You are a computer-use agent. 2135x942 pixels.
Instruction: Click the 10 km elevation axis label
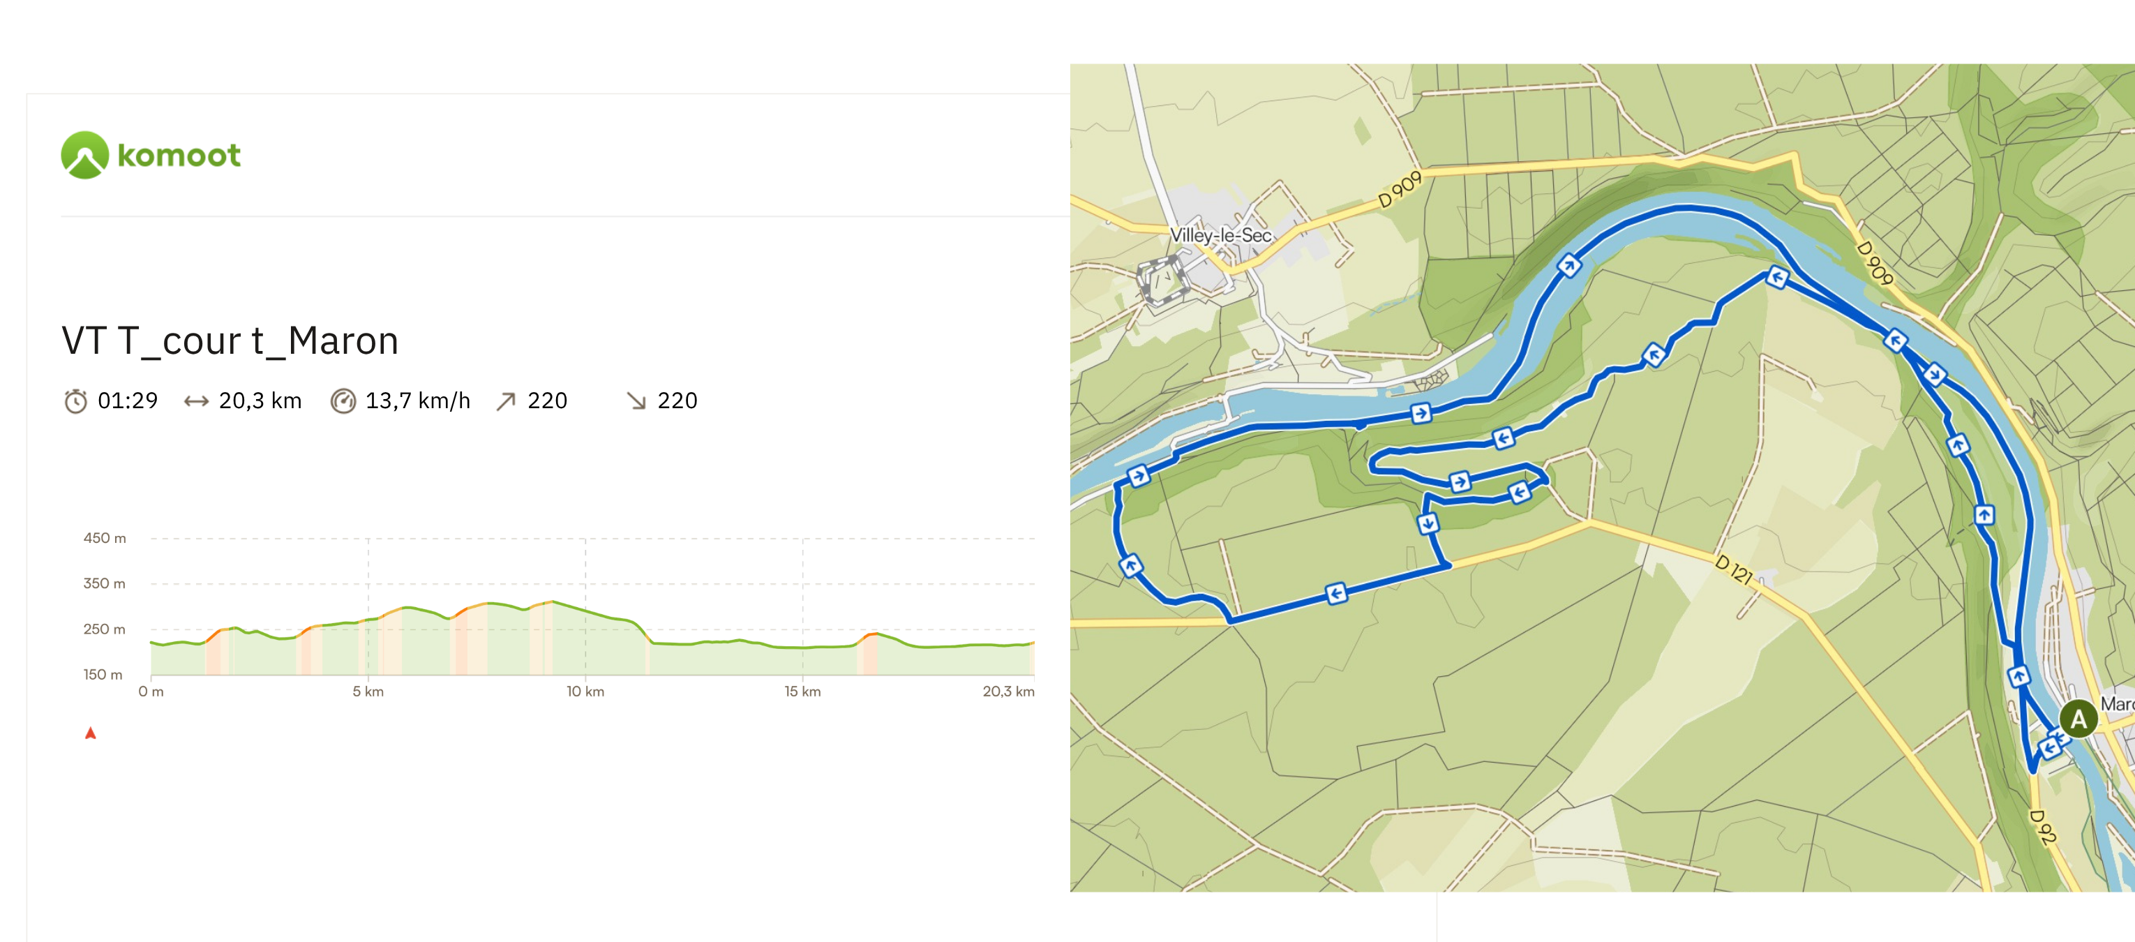pos(585,691)
